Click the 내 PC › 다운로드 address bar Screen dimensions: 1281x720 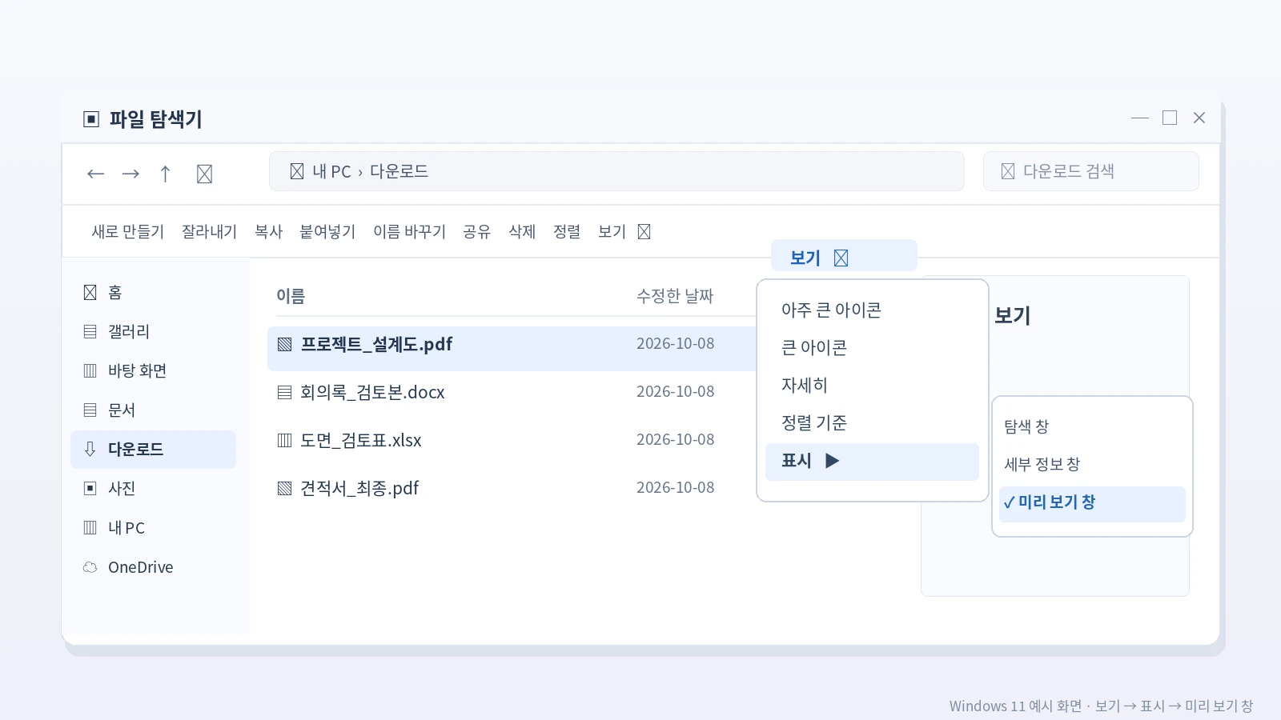616,171
